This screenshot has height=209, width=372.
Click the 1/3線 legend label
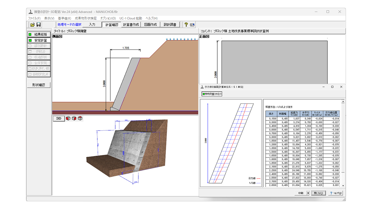(x=252, y=183)
